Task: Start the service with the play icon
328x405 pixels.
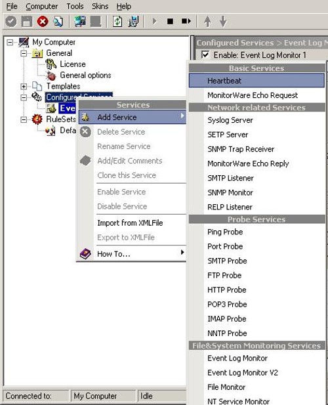Action: [155, 21]
